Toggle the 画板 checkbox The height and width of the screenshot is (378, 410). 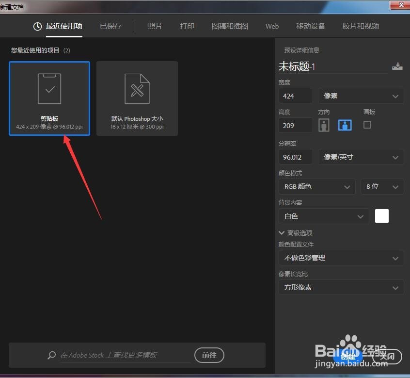coord(367,125)
